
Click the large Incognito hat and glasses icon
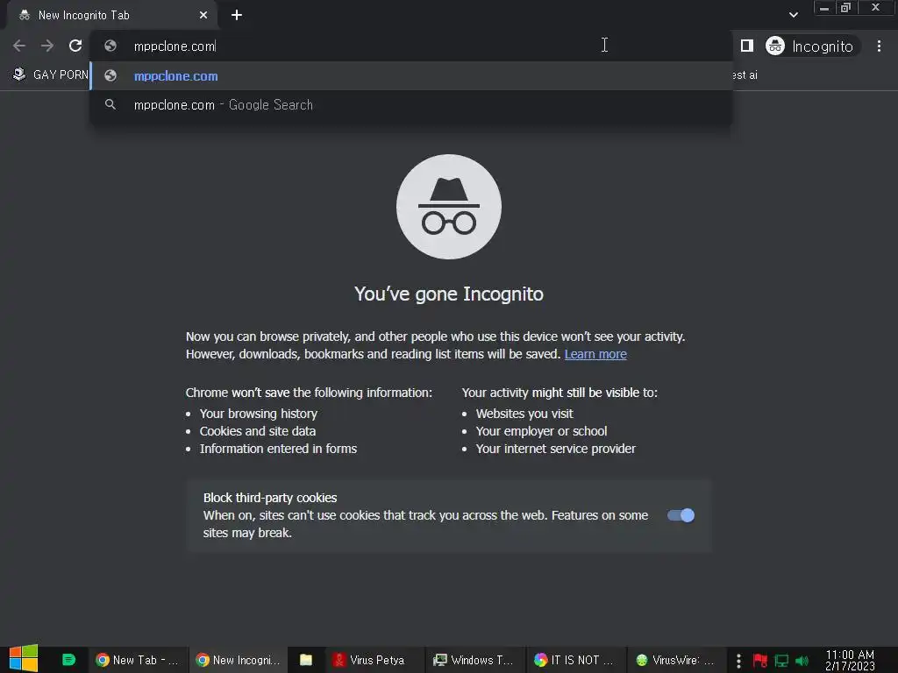[x=449, y=207]
